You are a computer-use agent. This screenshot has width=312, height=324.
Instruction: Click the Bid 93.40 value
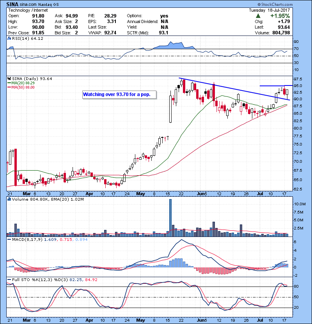(72, 27)
